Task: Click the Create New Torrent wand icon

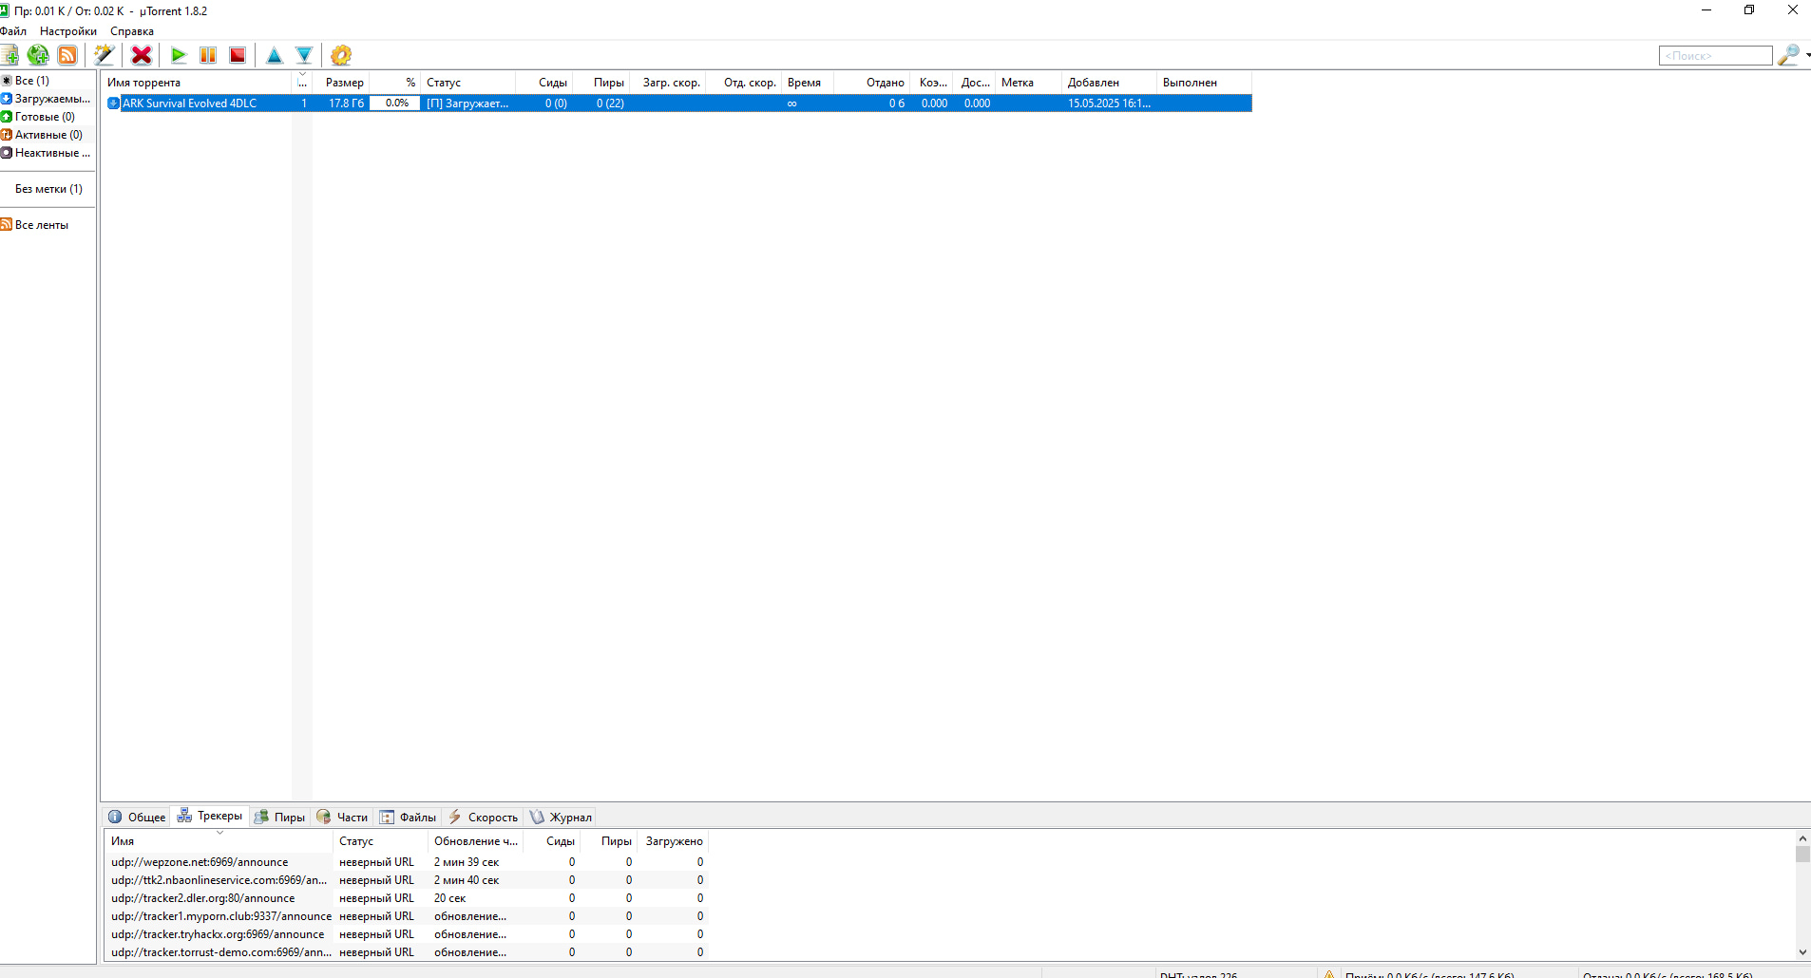Action: [105, 55]
